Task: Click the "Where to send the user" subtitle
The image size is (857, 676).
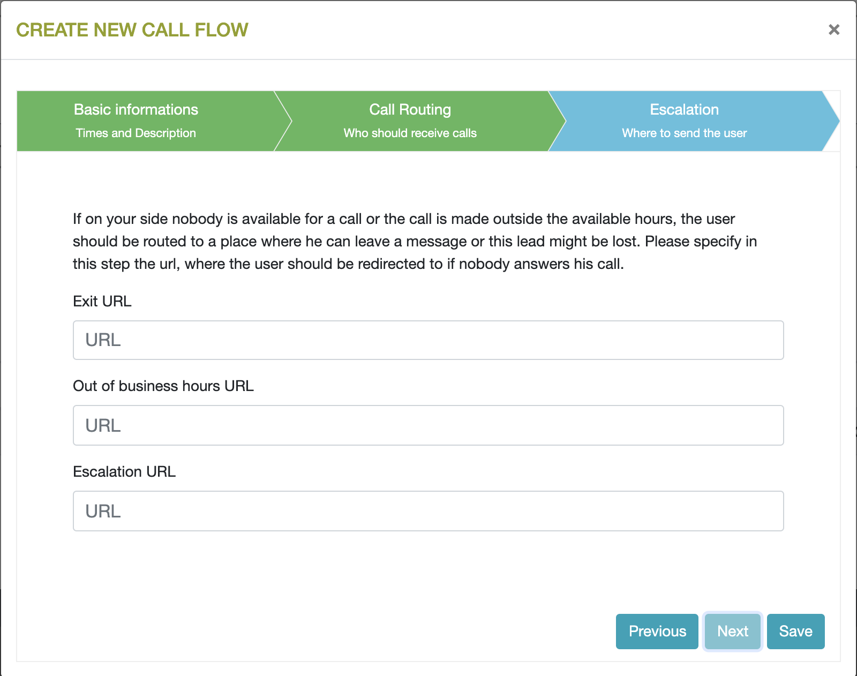Action: point(684,133)
